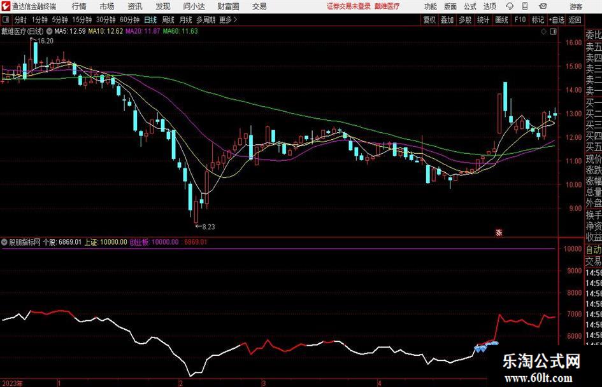Click the 戴维医疗 stock name in the title bar

pyautogui.click(x=387, y=6)
